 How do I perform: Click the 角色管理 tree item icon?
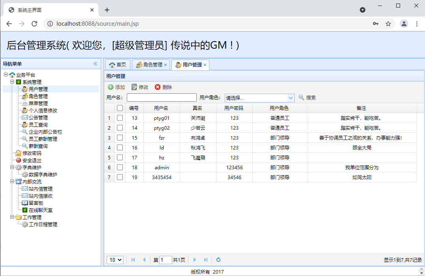[25, 96]
